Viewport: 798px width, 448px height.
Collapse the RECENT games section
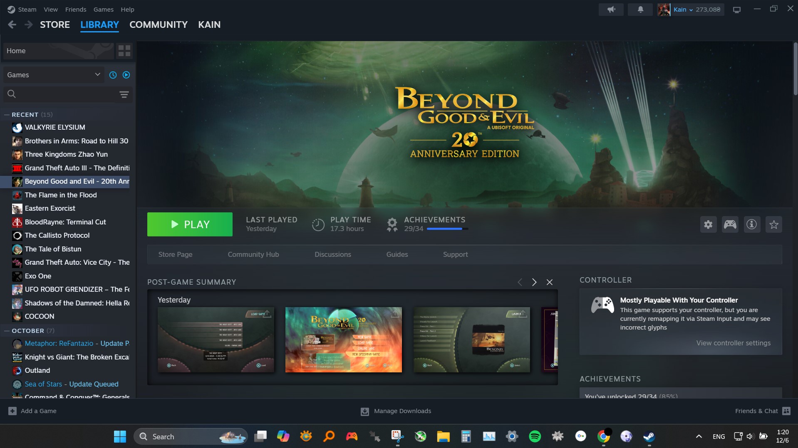[x=7, y=115]
